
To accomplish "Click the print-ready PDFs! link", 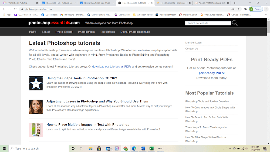I will pyautogui.click(x=212, y=73).
